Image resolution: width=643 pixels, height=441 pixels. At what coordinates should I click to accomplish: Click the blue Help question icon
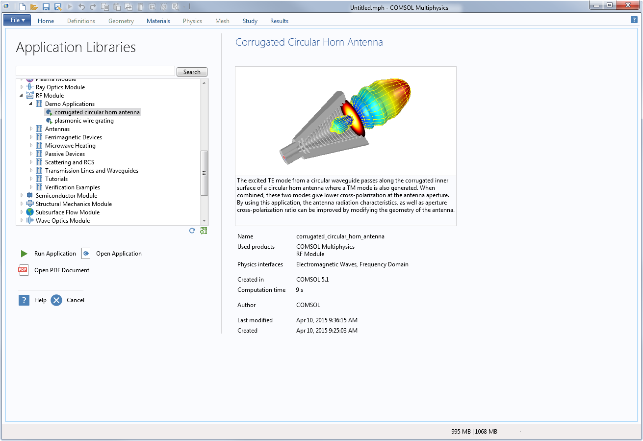coord(24,300)
